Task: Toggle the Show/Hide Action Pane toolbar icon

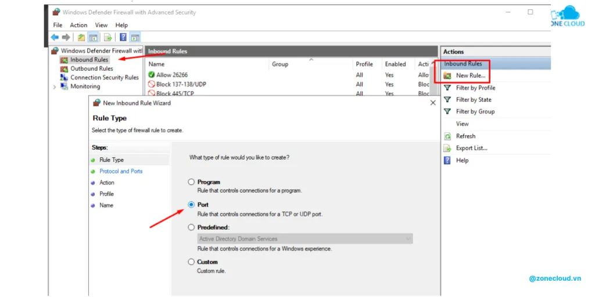Action: [135, 37]
